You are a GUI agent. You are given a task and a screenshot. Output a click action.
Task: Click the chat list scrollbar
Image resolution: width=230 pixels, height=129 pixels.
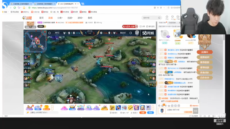(199, 101)
